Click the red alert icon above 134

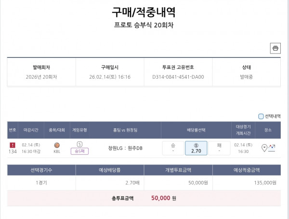[x=13, y=145]
